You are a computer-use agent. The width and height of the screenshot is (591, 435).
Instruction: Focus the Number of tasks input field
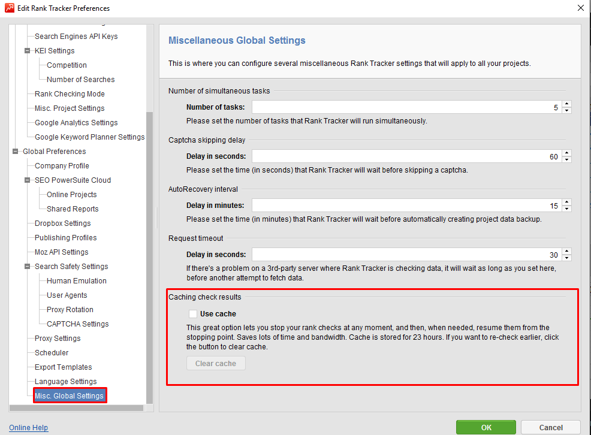click(x=407, y=107)
